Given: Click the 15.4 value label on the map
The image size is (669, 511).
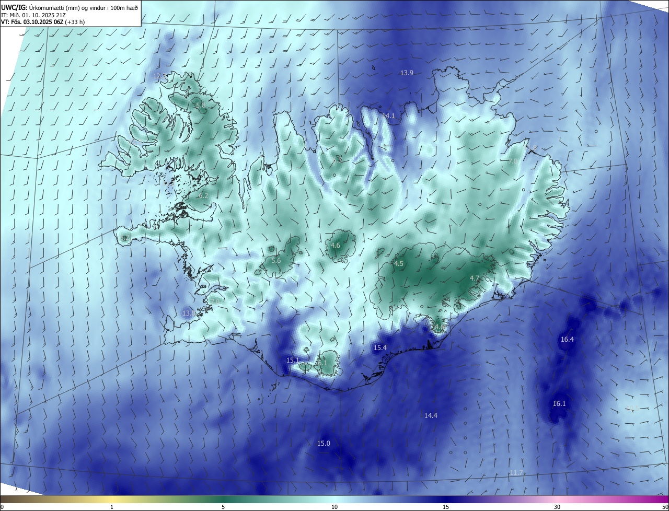Looking at the screenshot, I should (x=380, y=348).
